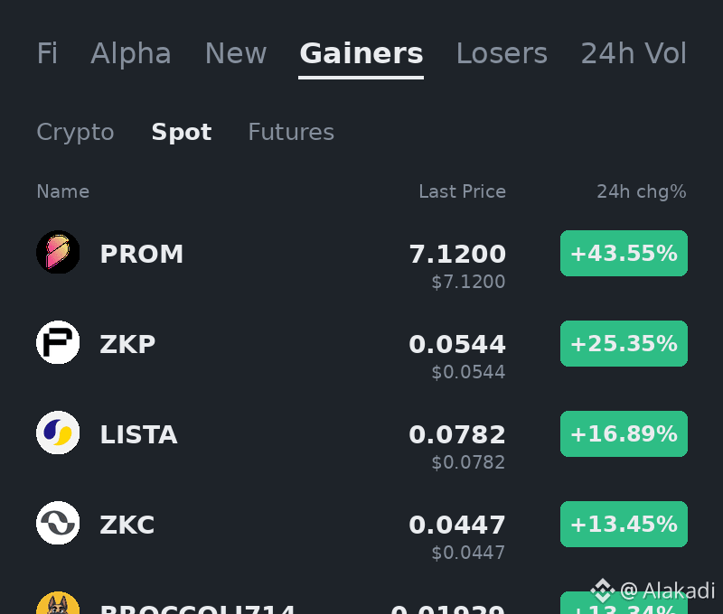
Task: Click LISTA +16.89% change badge
Action: [x=624, y=434]
